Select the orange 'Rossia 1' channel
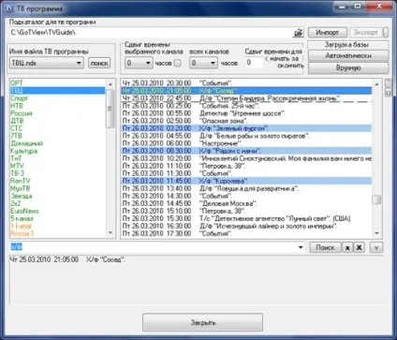Screen dimensions: 397x340 [58, 233]
